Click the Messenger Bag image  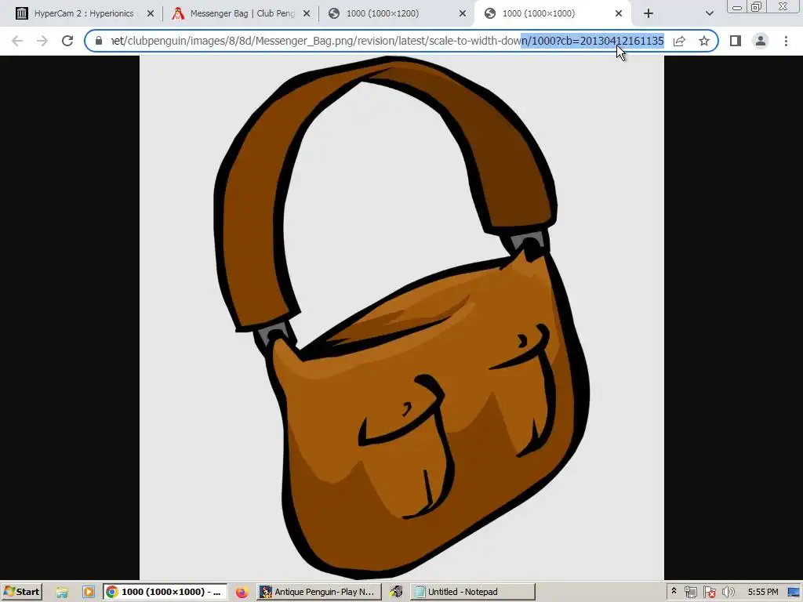(401, 317)
